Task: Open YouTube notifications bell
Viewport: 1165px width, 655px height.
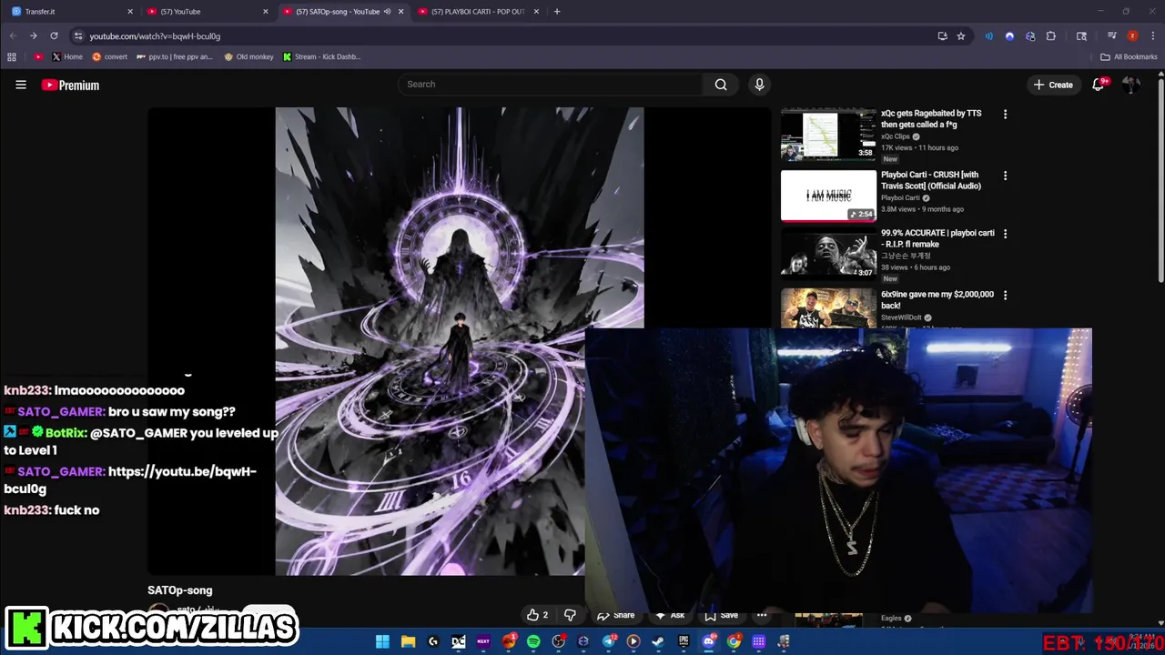Action: tap(1099, 85)
